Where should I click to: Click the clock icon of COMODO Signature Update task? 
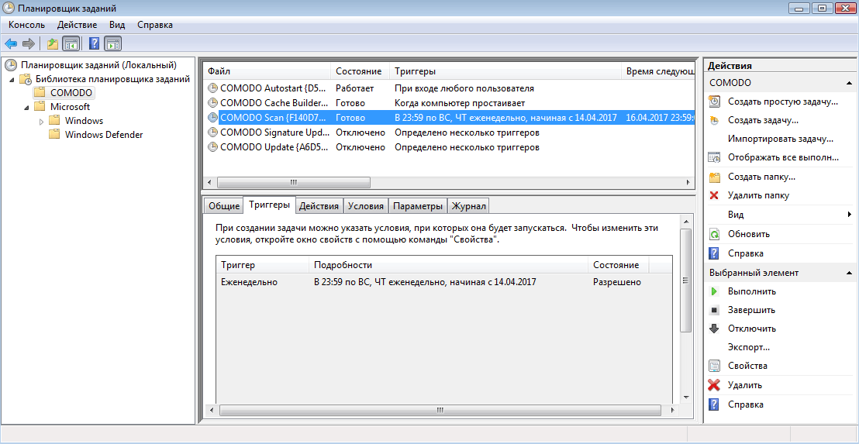[212, 133]
